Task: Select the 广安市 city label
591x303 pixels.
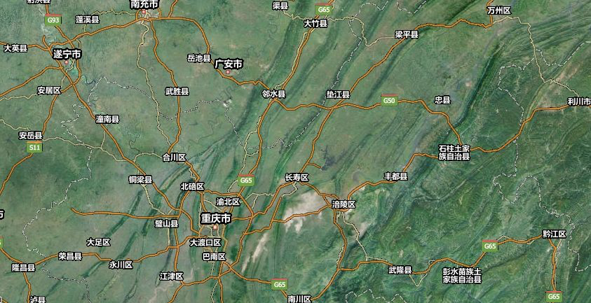Action: pos(229,64)
